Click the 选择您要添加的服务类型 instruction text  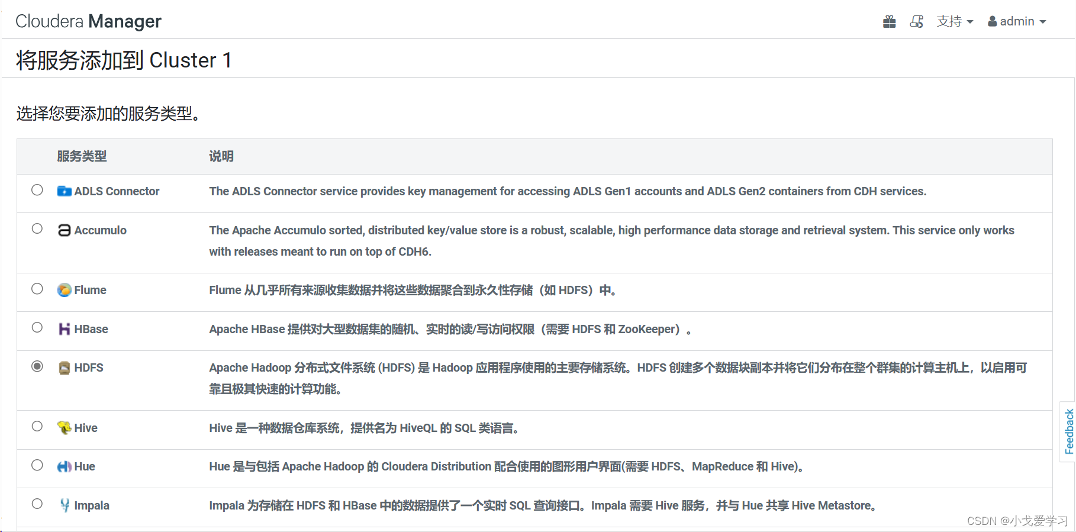108,113
